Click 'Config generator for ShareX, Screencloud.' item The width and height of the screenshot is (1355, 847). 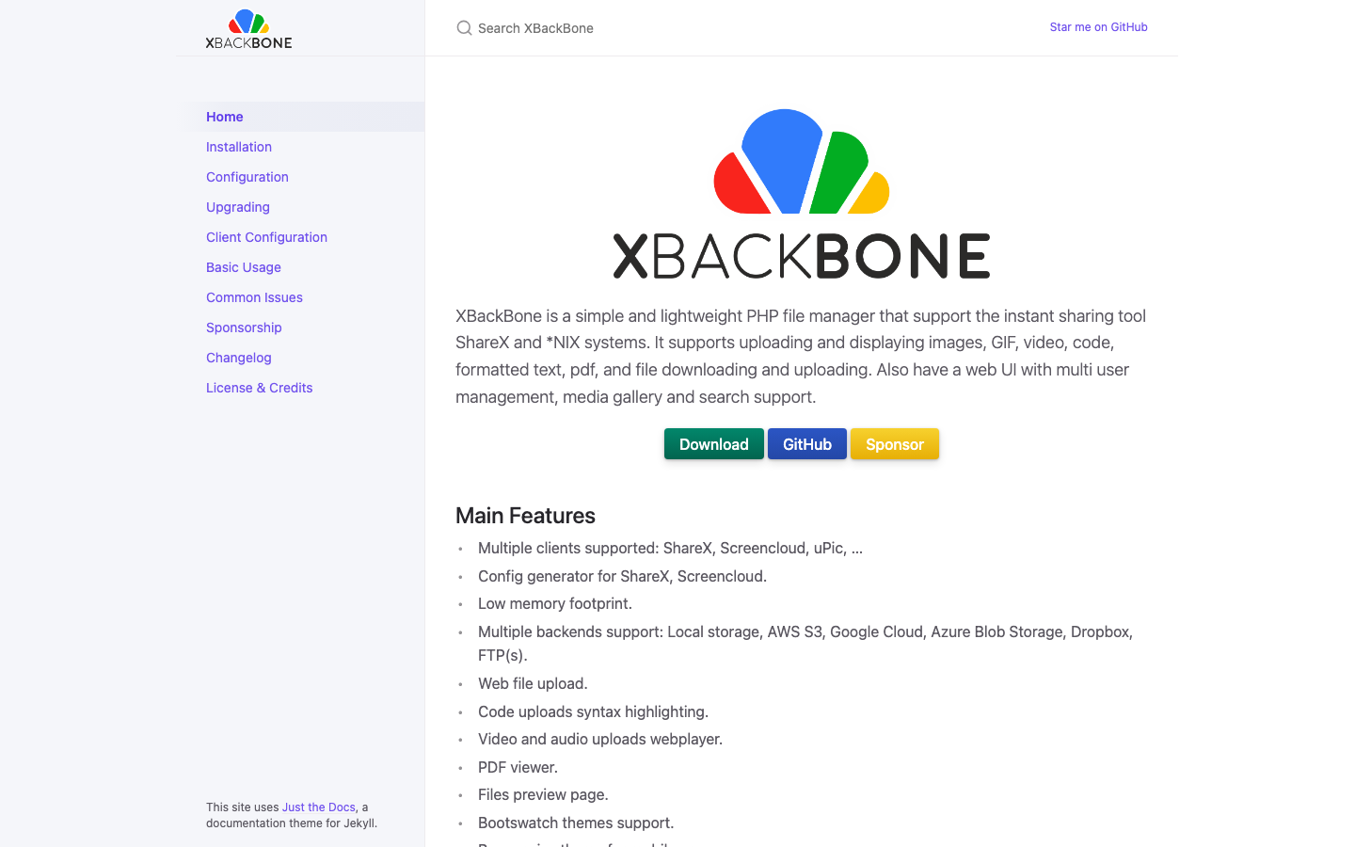point(622,576)
